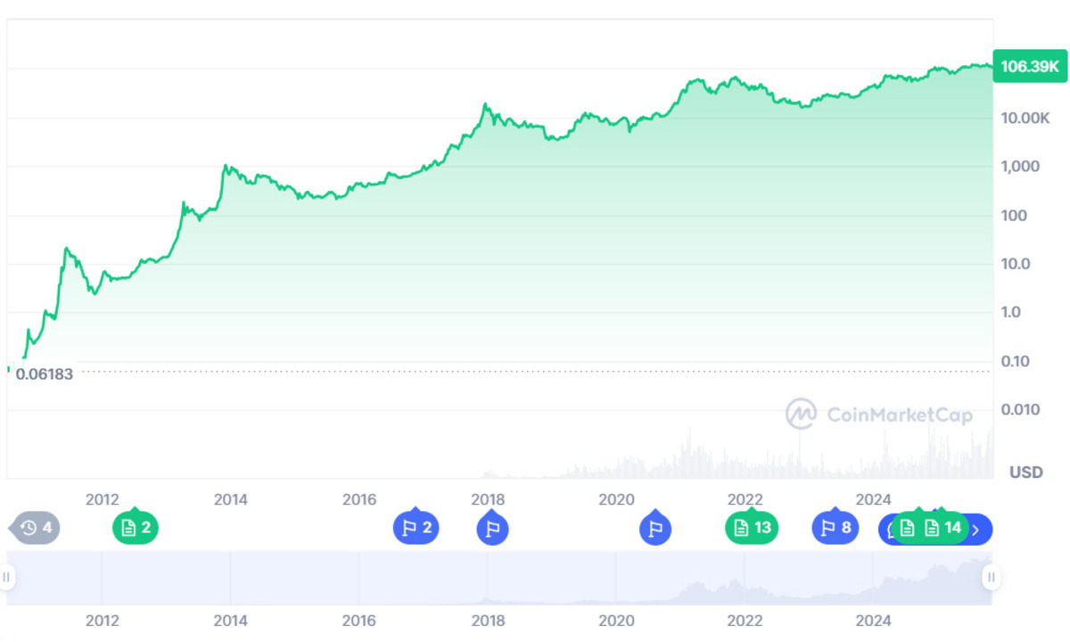Select the blue flag marker after 2020
1070x642 pixels.
655,529
